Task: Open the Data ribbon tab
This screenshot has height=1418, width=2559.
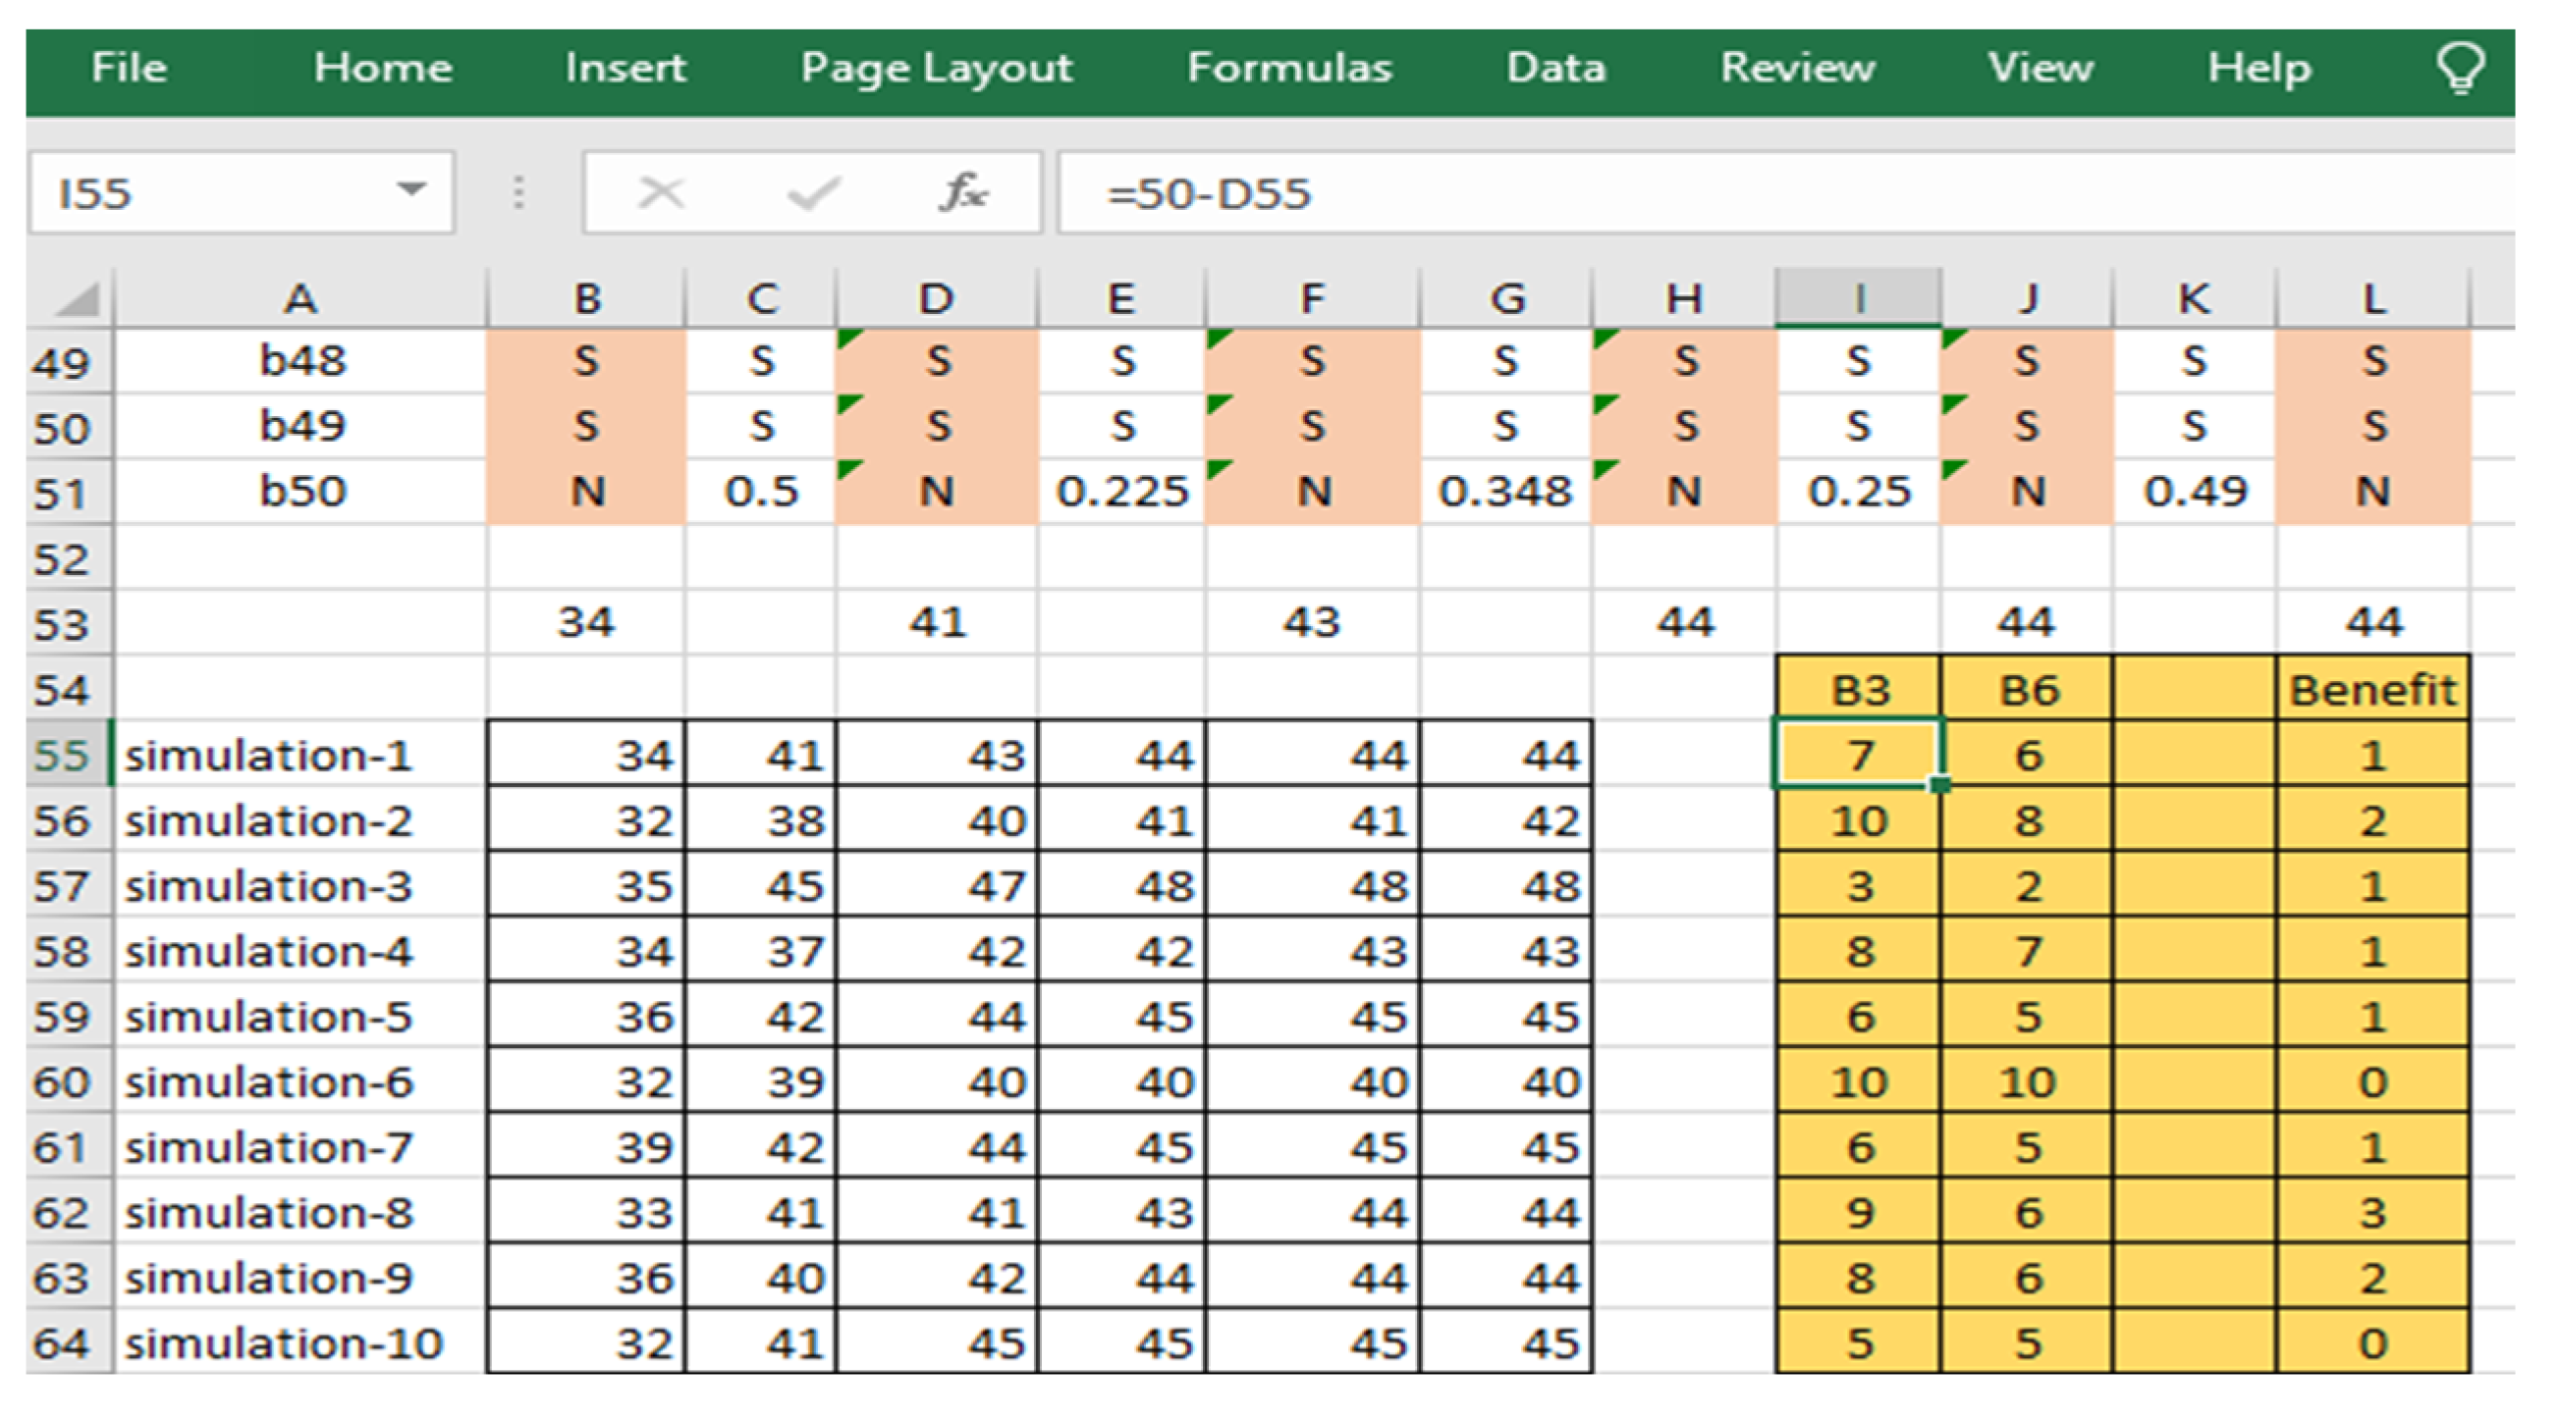Action: [1554, 69]
